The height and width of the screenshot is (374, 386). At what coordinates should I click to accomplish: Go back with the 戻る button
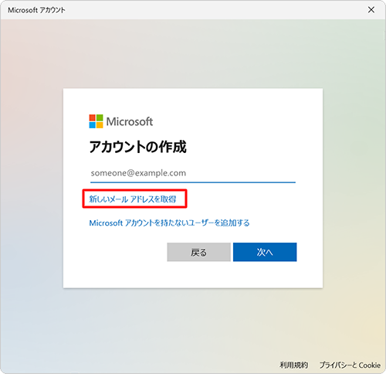tap(198, 252)
